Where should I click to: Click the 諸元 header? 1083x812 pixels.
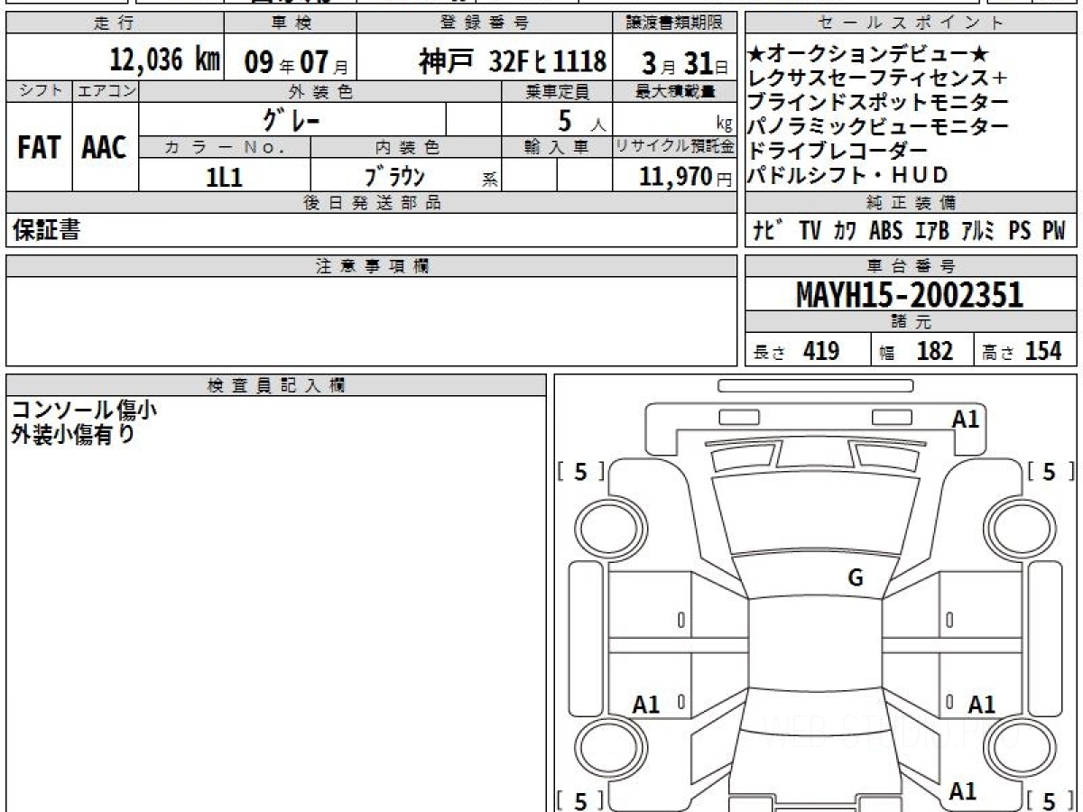912,322
